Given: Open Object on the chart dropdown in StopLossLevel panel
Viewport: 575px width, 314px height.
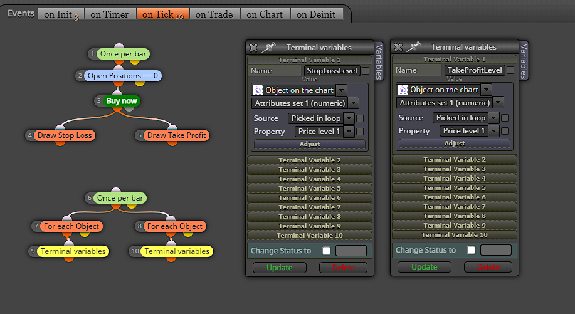Looking at the screenshot, I should point(341,90).
